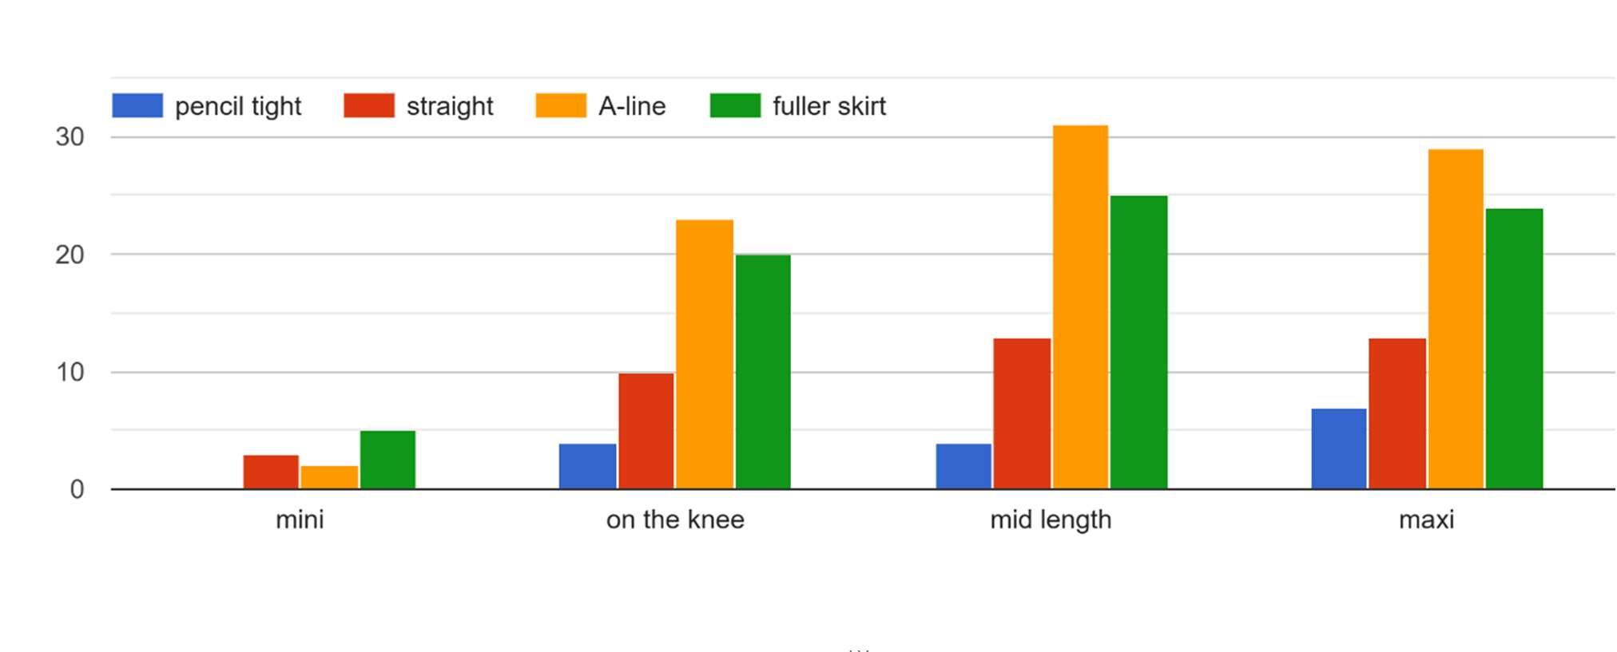The width and height of the screenshot is (1617, 652).
Task: Click the green fuller skirt bar for mini
Action: click(387, 460)
